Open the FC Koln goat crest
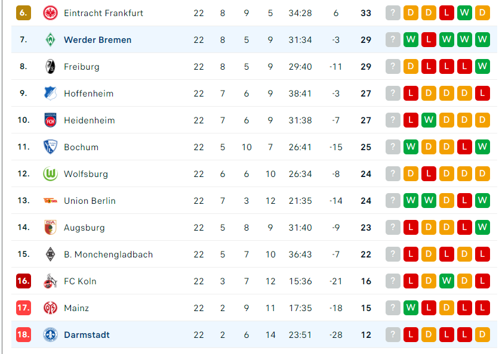The image size is (499, 354). tap(50, 281)
